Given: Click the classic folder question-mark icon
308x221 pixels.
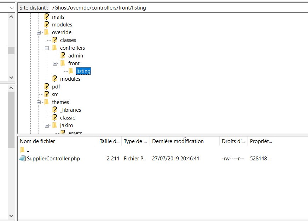Looking at the screenshot, I should [x=55, y=117].
